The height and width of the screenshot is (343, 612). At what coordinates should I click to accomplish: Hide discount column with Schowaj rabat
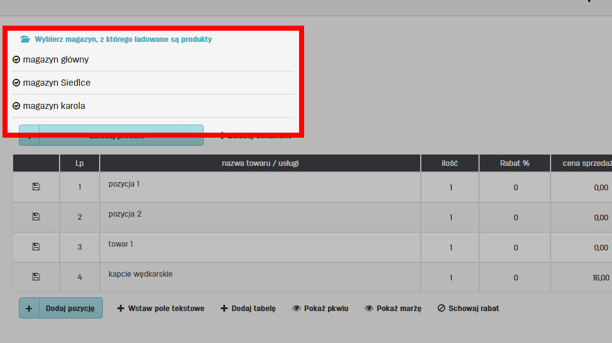click(x=468, y=308)
